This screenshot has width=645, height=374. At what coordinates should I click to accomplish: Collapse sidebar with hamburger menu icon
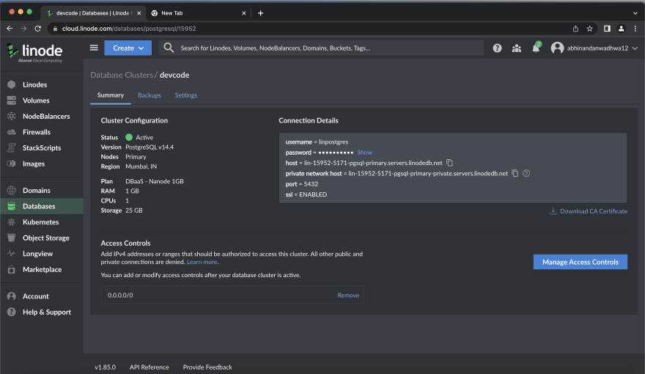coord(94,48)
